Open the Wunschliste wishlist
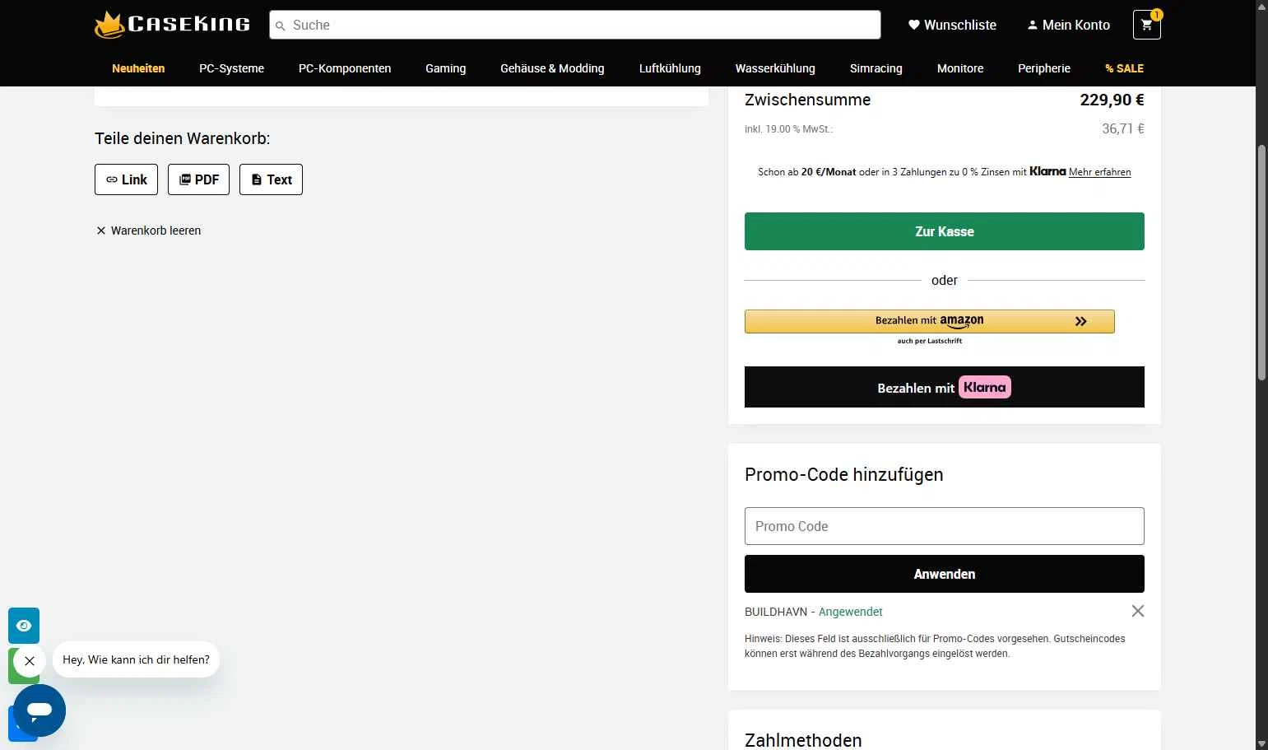 click(x=952, y=25)
